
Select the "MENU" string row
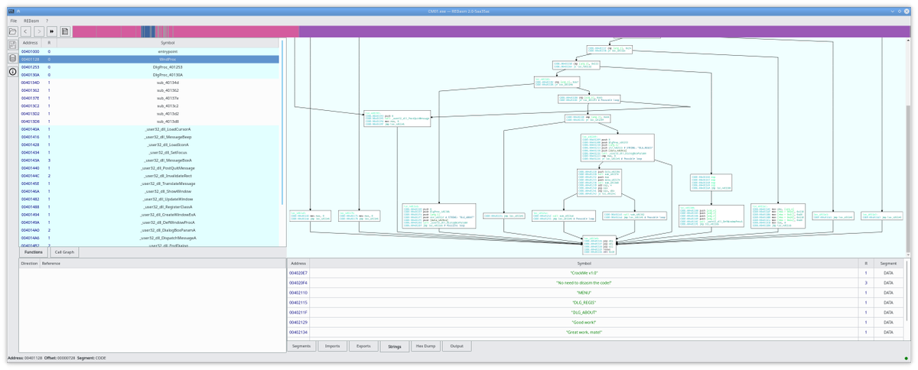pos(594,293)
